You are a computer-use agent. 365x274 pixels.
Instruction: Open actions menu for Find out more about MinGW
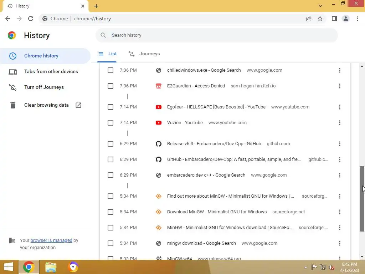coord(340,196)
